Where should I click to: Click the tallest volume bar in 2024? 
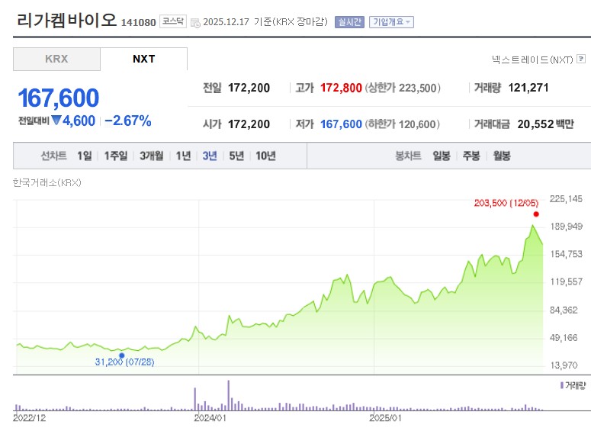(229, 396)
